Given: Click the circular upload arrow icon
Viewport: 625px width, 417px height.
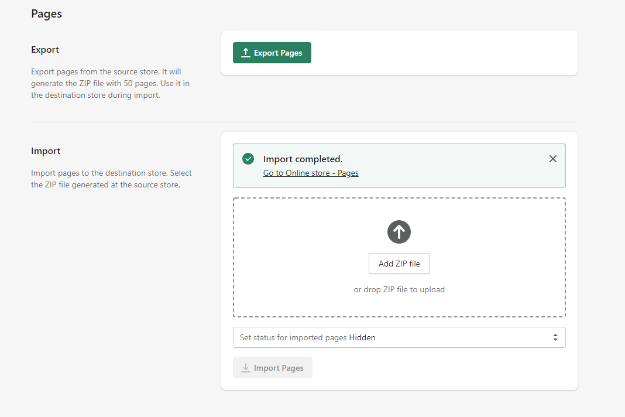Looking at the screenshot, I should [399, 233].
